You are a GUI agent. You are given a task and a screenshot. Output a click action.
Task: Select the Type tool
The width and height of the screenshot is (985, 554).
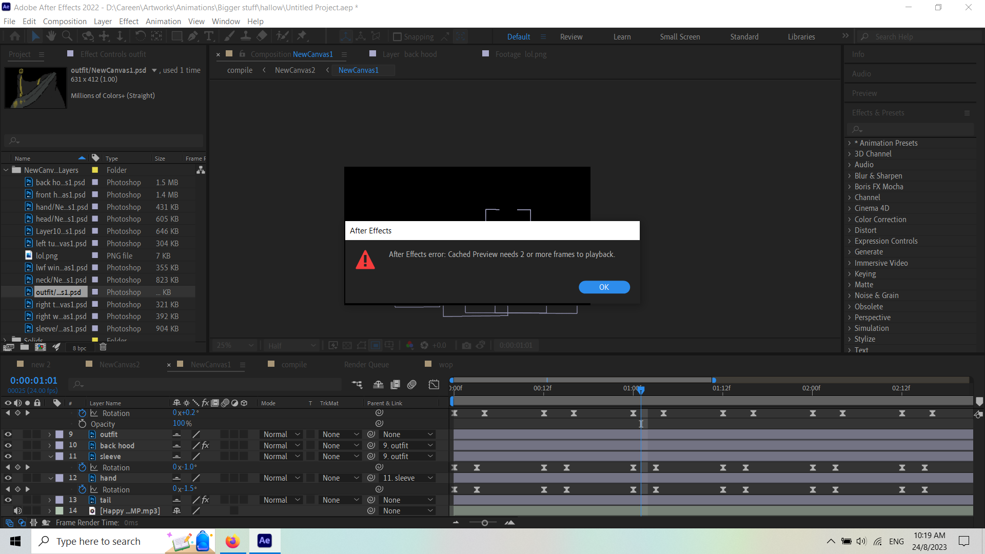pyautogui.click(x=208, y=36)
